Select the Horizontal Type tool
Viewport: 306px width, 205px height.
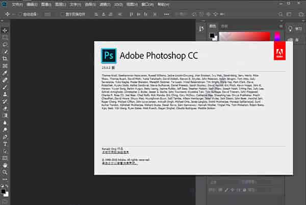tap(5, 144)
